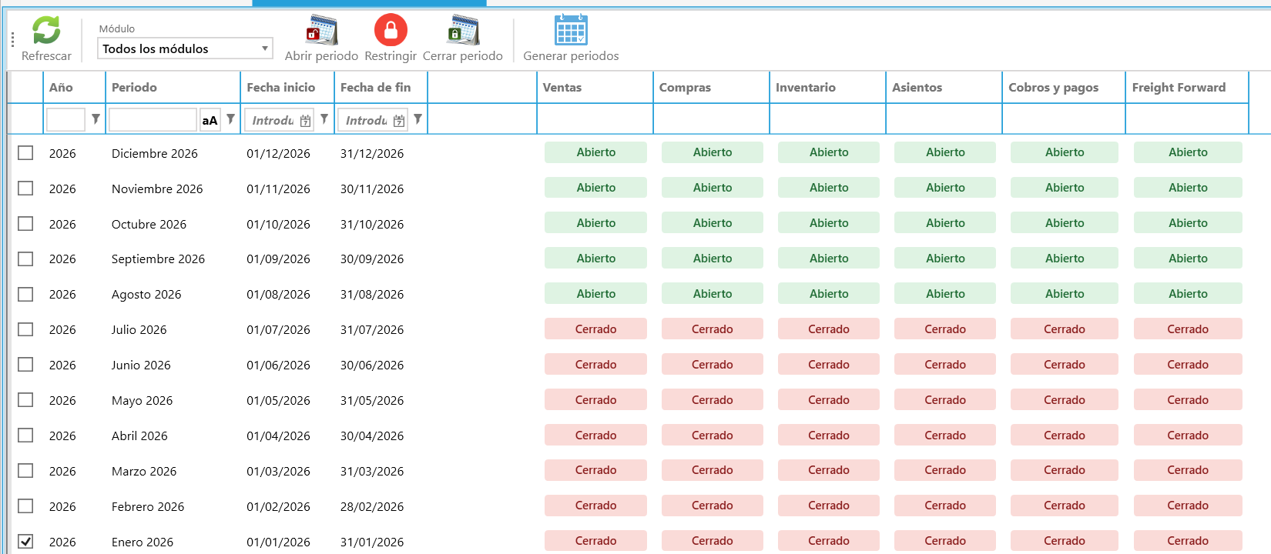
Task: Click Abierto under Compras for Noviembre 2026
Action: [x=712, y=188]
